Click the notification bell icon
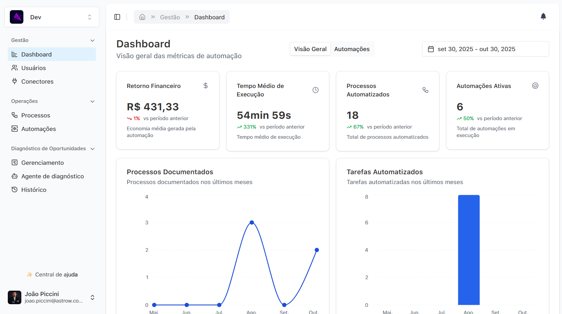Viewport: 562px width, 314px height. coord(543,16)
